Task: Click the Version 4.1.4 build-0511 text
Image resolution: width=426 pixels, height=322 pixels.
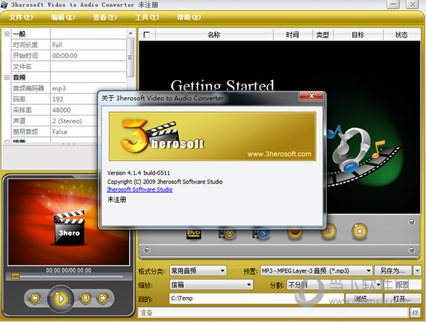Action: pos(138,173)
